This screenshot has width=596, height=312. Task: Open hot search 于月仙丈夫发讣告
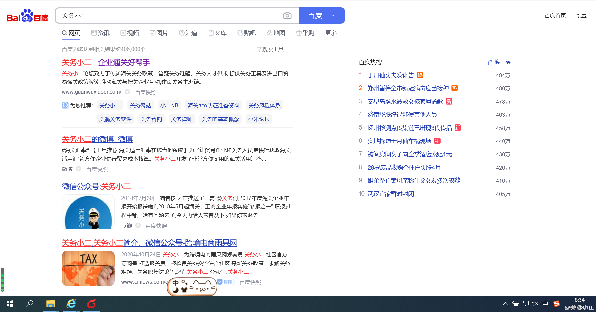(391, 75)
